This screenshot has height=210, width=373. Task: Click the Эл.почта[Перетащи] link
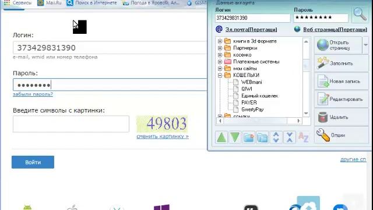pos(251,30)
